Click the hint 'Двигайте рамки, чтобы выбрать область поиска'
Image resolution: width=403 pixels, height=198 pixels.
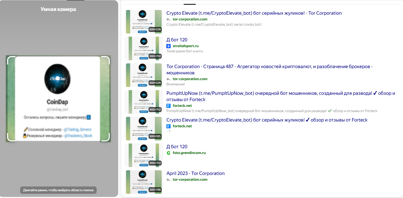point(58,190)
